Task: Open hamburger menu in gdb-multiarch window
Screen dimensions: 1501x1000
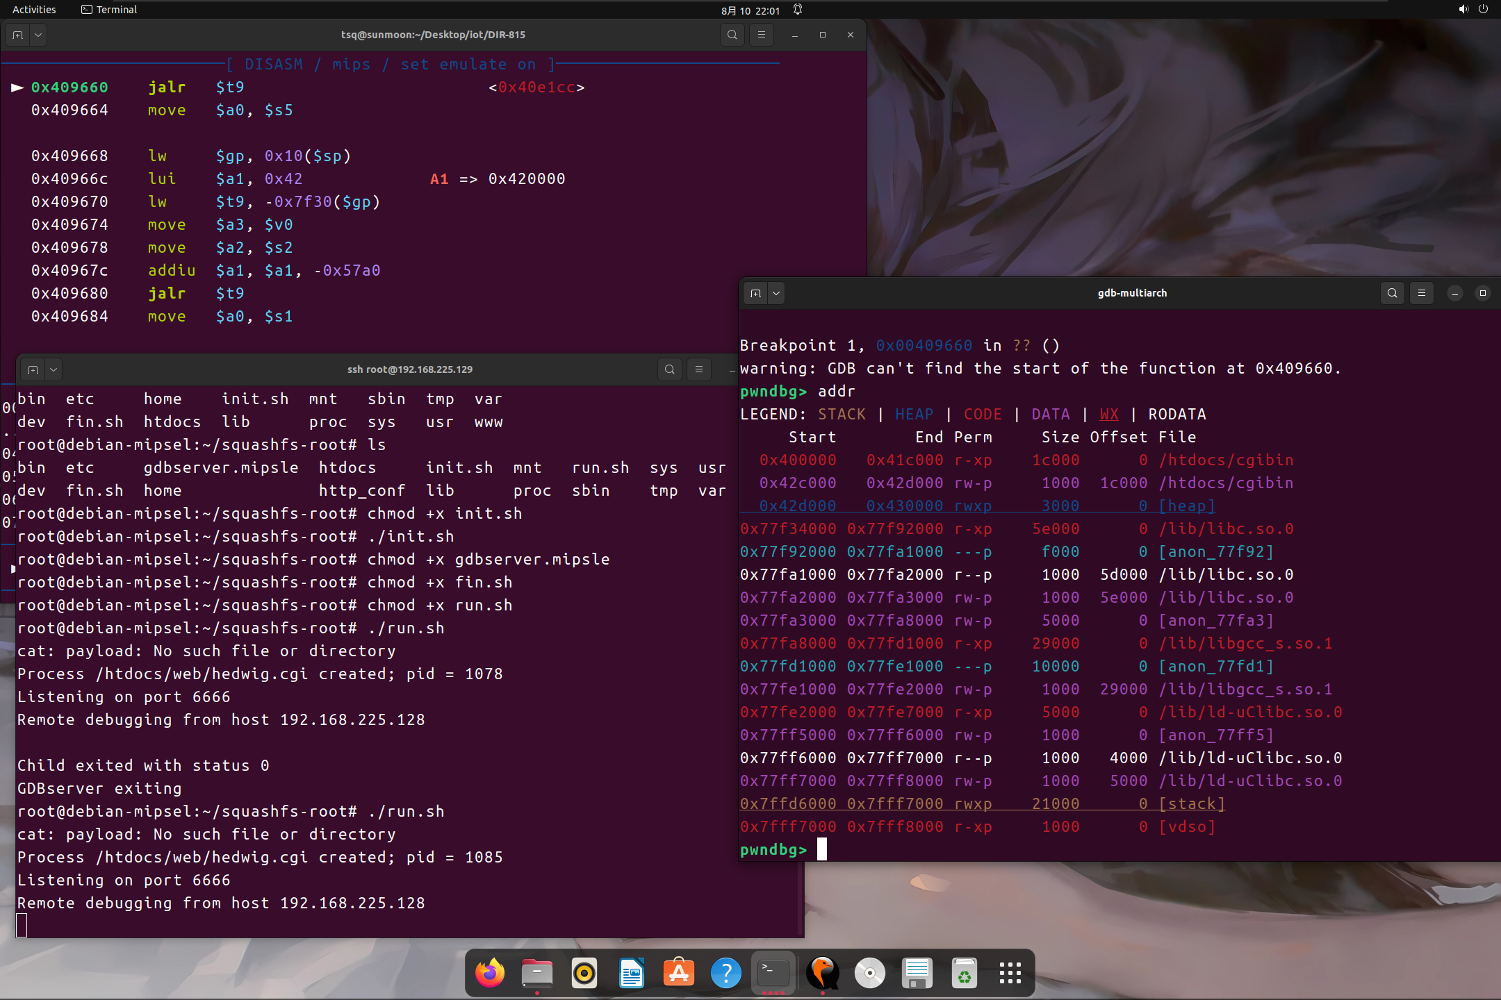Action: coord(1422,293)
